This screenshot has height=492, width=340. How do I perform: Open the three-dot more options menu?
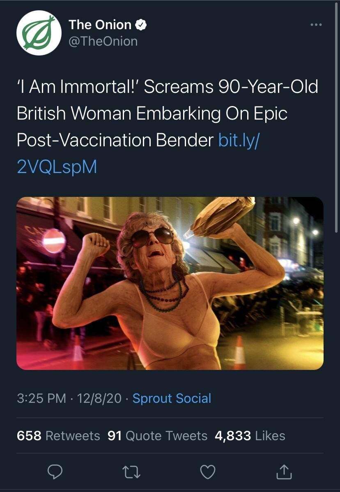click(x=316, y=25)
